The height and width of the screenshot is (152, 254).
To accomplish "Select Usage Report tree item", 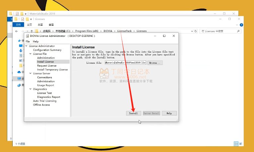I will 45,85.
